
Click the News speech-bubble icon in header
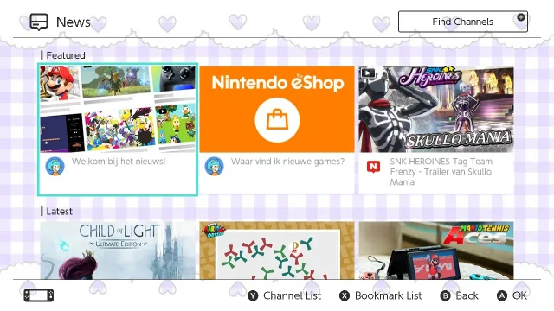tap(38, 22)
